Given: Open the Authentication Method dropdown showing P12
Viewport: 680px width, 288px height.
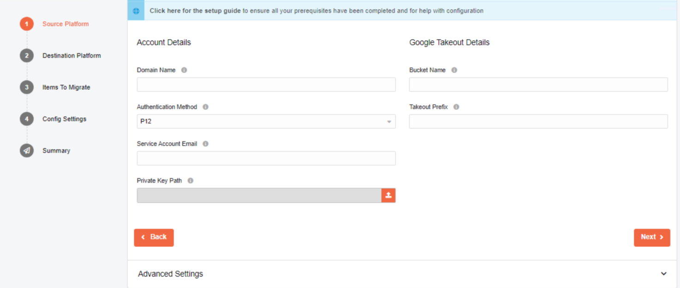Looking at the screenshot, I should click(x=266, y=122).
